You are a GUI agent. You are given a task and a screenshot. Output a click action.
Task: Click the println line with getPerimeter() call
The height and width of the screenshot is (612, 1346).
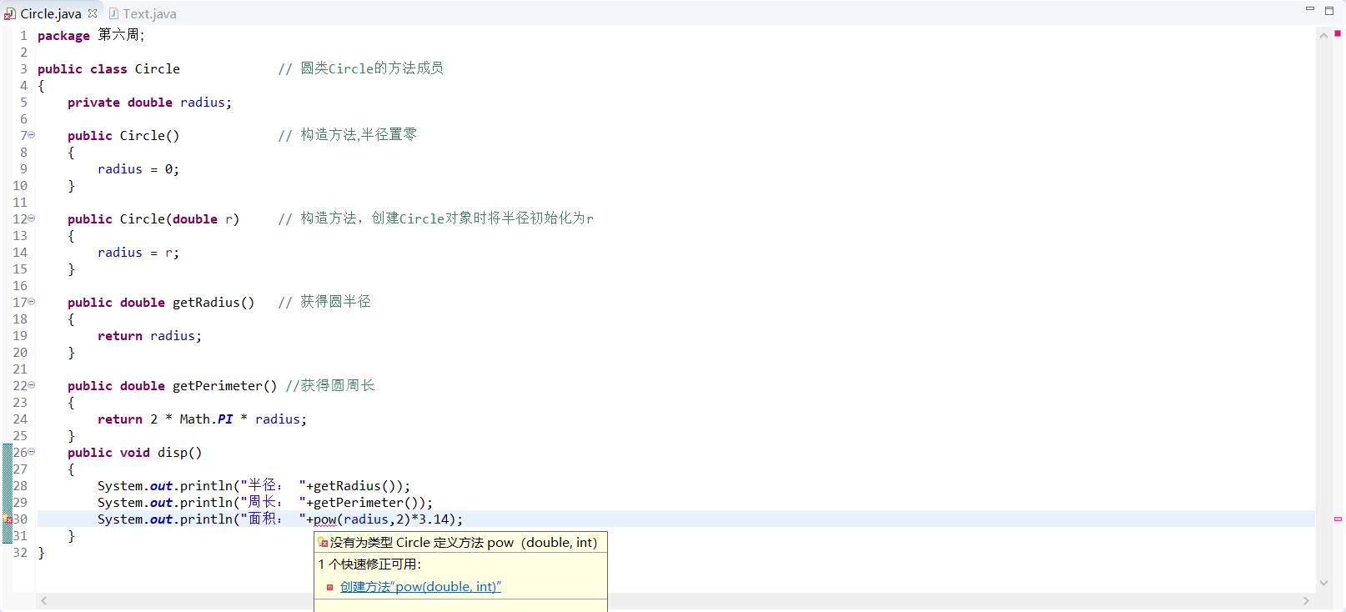click(x=265, y=503)
